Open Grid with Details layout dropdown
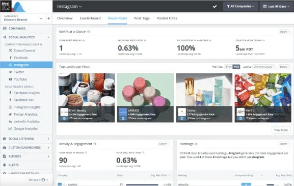Screen dimensions: 294x186 [264, 67]
